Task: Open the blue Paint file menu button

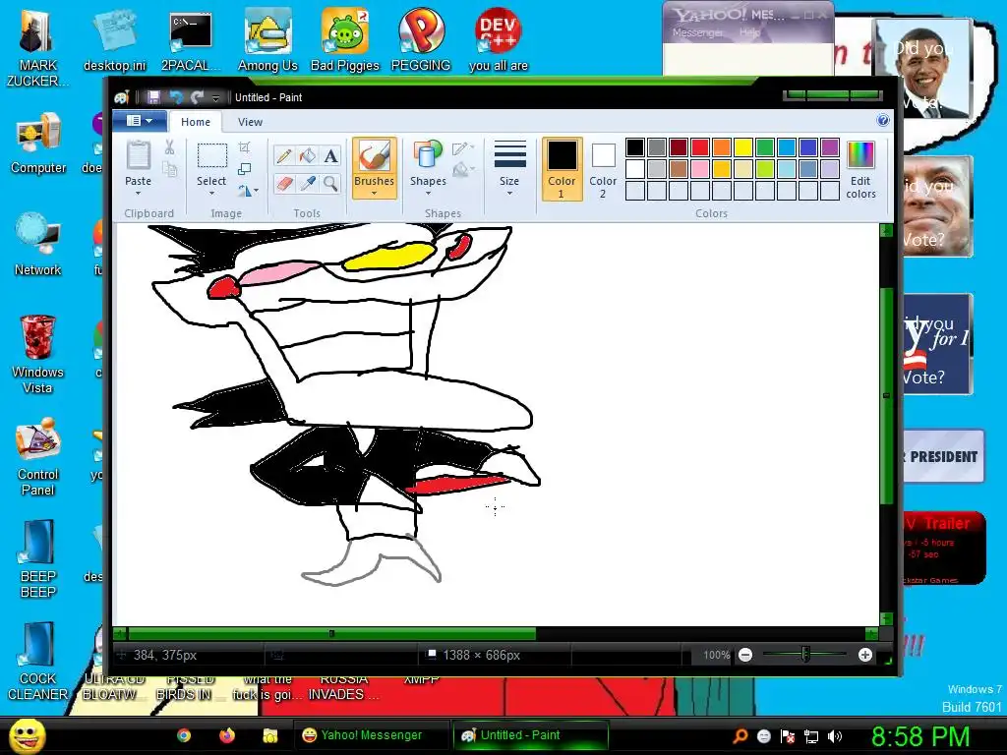Action: click(x=140, y=121)
